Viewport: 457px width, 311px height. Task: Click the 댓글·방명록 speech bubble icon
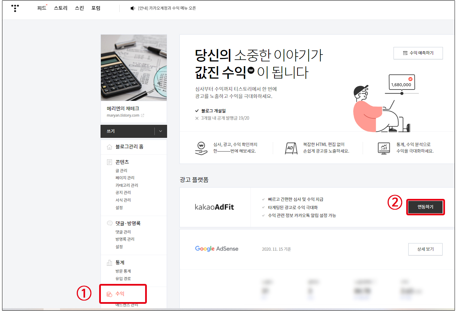click(109, 223)
